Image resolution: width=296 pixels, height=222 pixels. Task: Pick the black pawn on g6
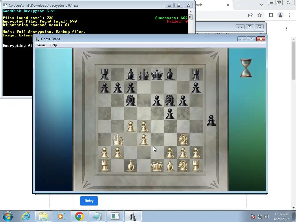183,101
